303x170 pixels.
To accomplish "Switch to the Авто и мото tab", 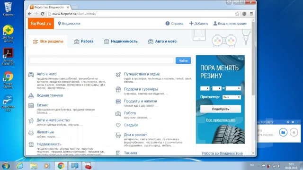I will [162, 41].
